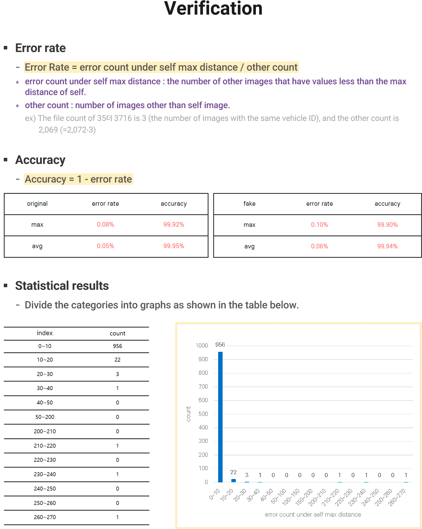Screen dimensions: 422x529
Task: Click the 1000 y-axis tick label
Action: pyautogui.click(x=202, y=346)
